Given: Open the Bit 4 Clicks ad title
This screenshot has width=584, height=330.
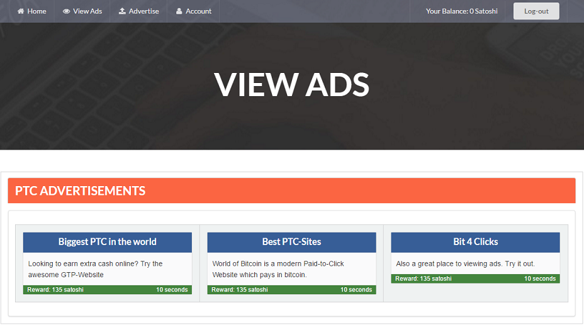Looking at the screenshot, I should point(475,242).
